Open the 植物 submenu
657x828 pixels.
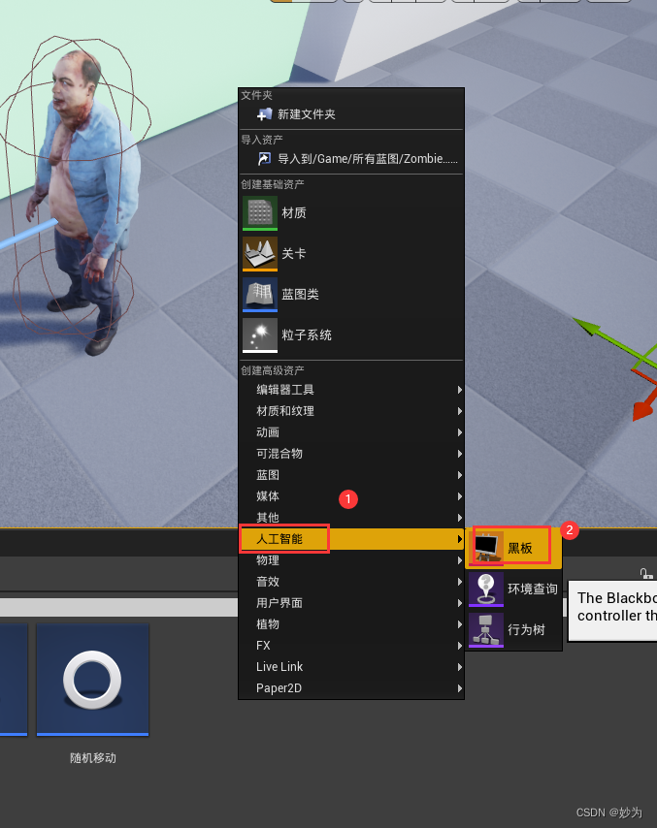coord(351,624)
